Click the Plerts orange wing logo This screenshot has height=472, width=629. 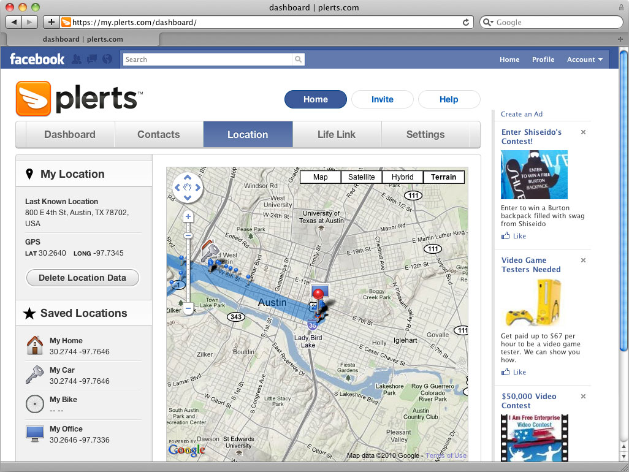tap(33, 98)
